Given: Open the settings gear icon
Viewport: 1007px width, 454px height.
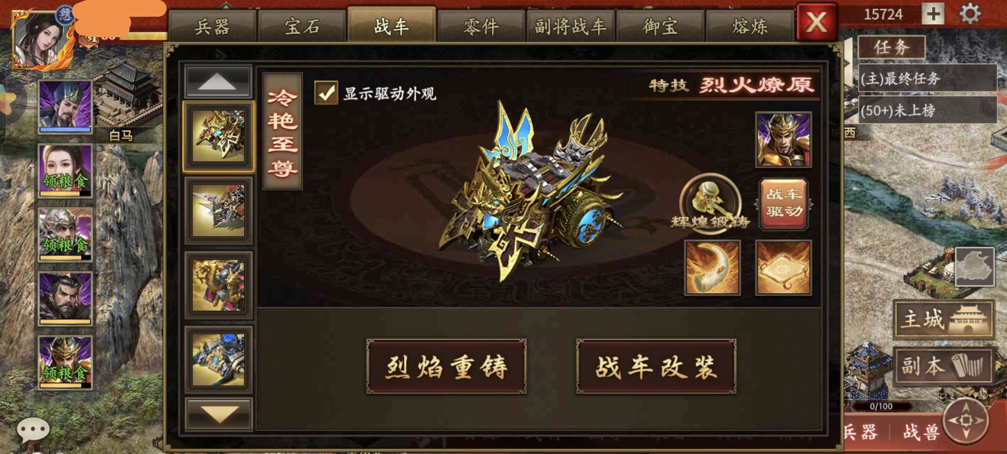Looking at the screenshot, I should [970, 14].
